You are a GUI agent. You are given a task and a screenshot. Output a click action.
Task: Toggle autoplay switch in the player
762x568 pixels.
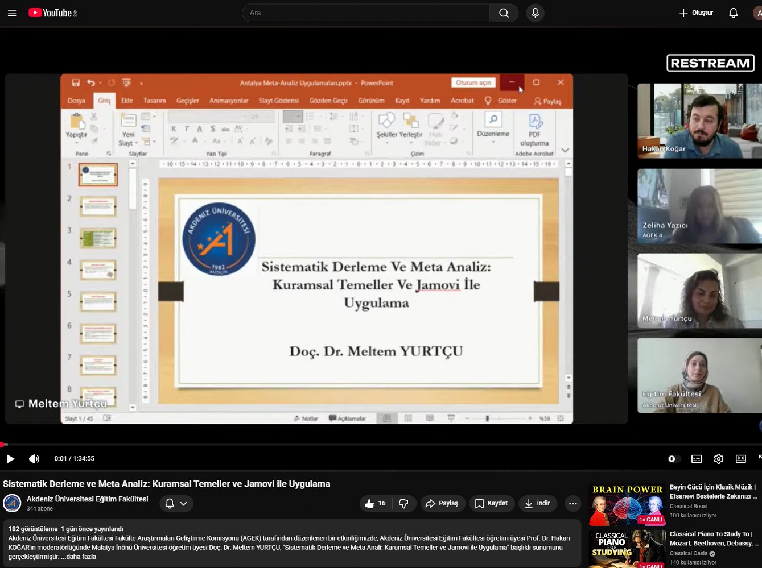[673, 459]
